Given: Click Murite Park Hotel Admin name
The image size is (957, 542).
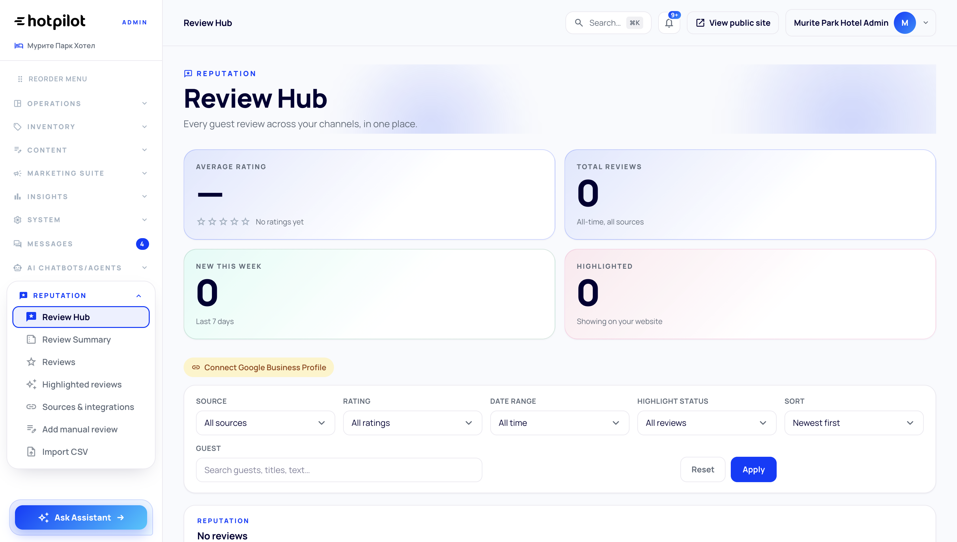Looking at the screenshot, I should 841,23.
